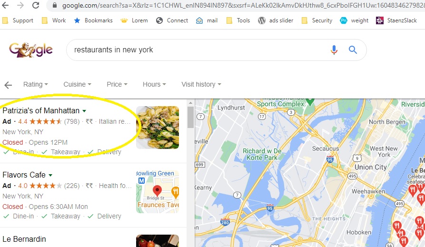Open the Rating filter dropdown
The width and height of the screenshot is (425, 247).
coord(36,84)
